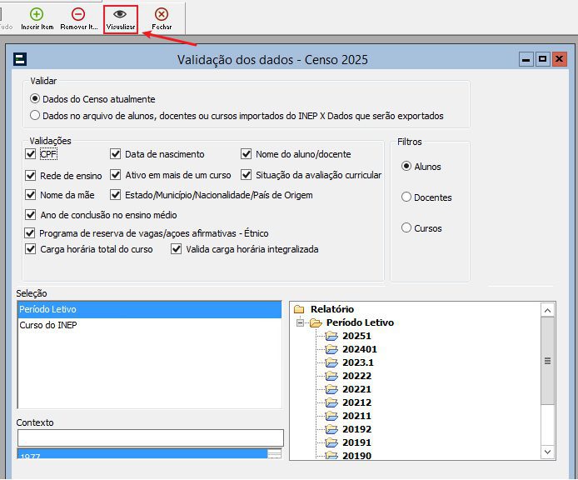
Task: Click the tree vertical scrollbar thumb
Action: (547, 361)
